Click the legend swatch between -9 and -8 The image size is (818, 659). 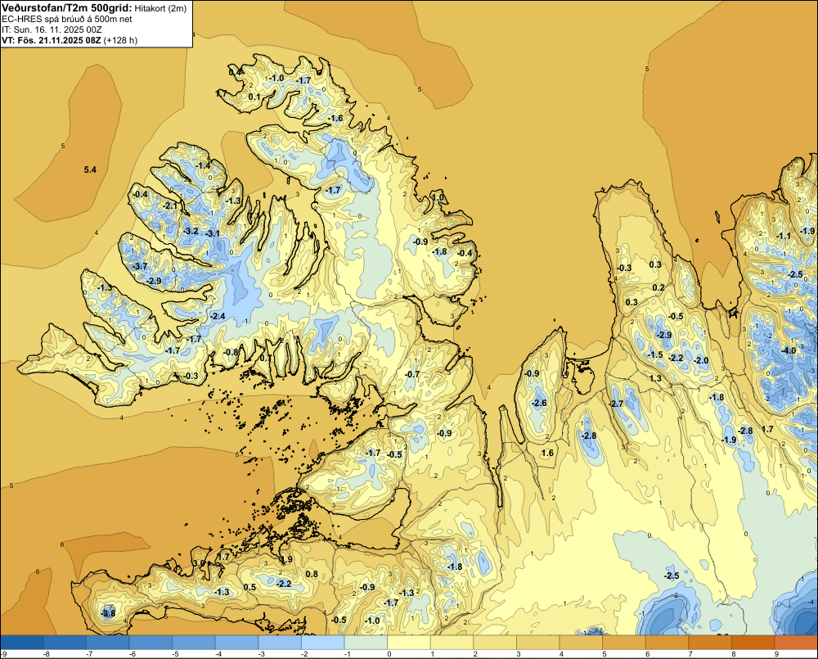[22, 643]
